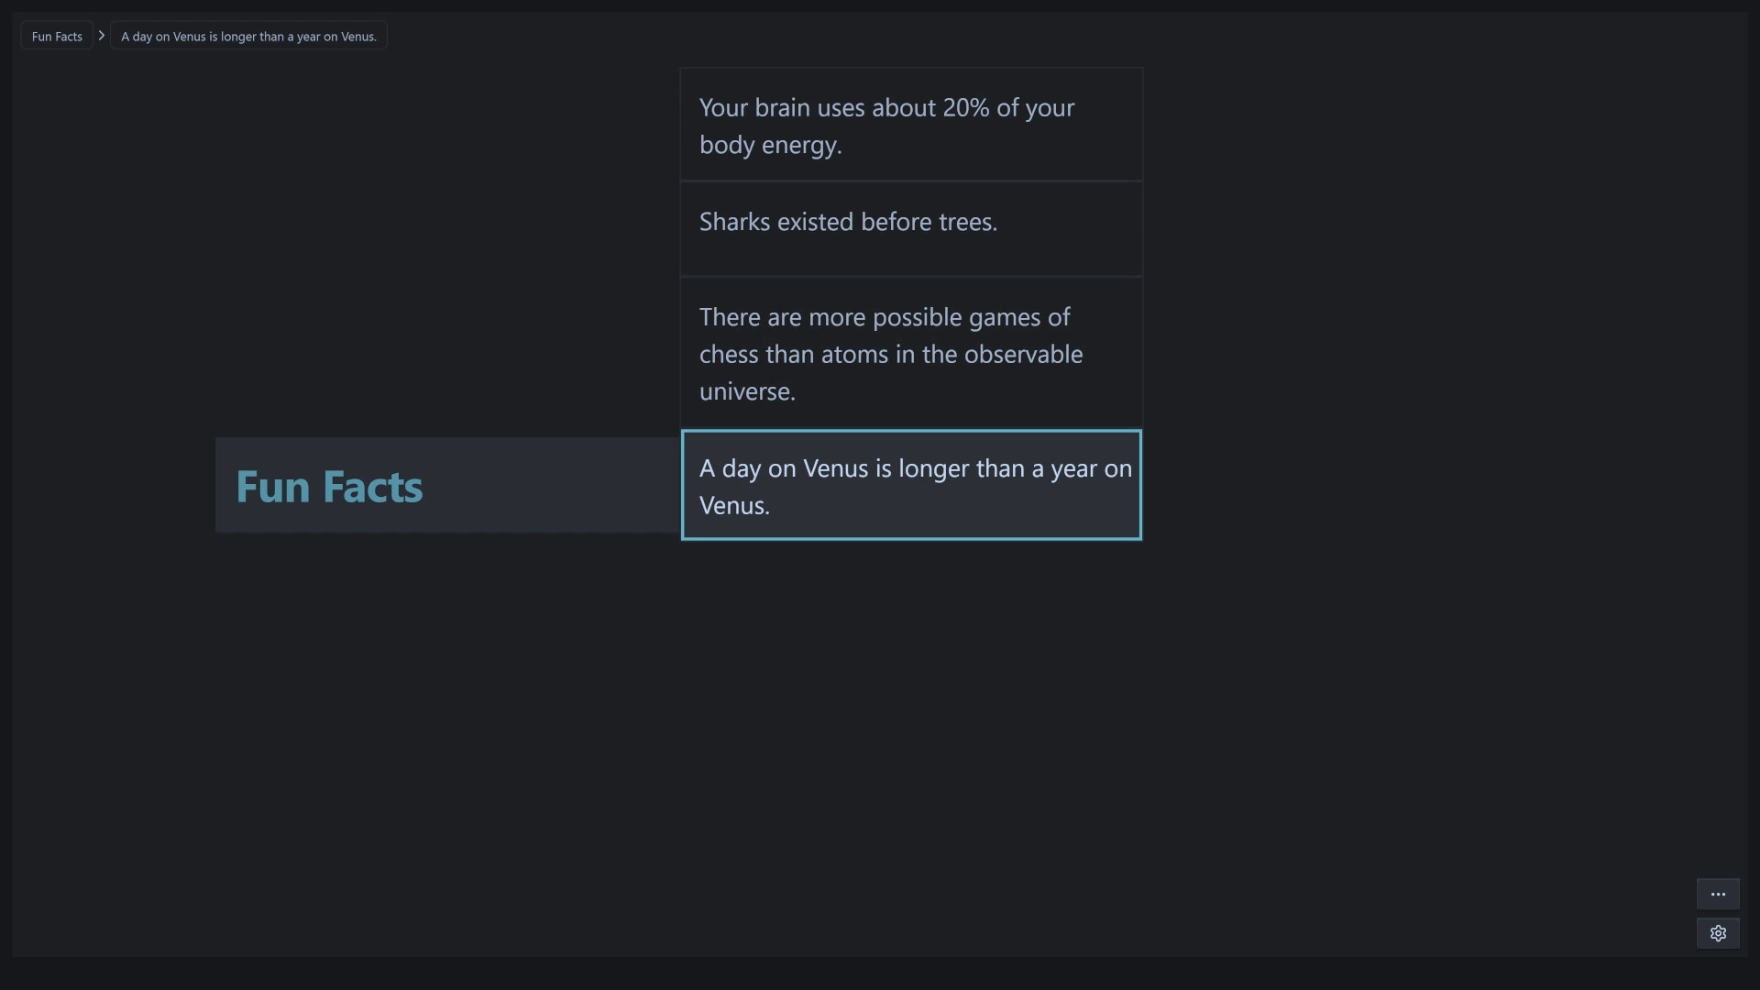Click the Venus breadcrumb in top bar
Image resolution: width=1760 pixels, height=990 pixels.
click(x=248, y=37)
